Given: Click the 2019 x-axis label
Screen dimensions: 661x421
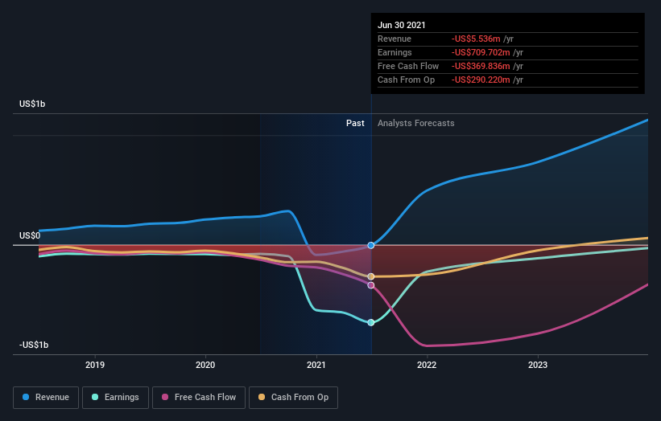Looking at the screenshot, I should 95,365.
